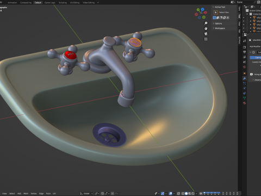Open the UV menu in viewport header
The width and height of the screenshot is (261, 196).
54,193
